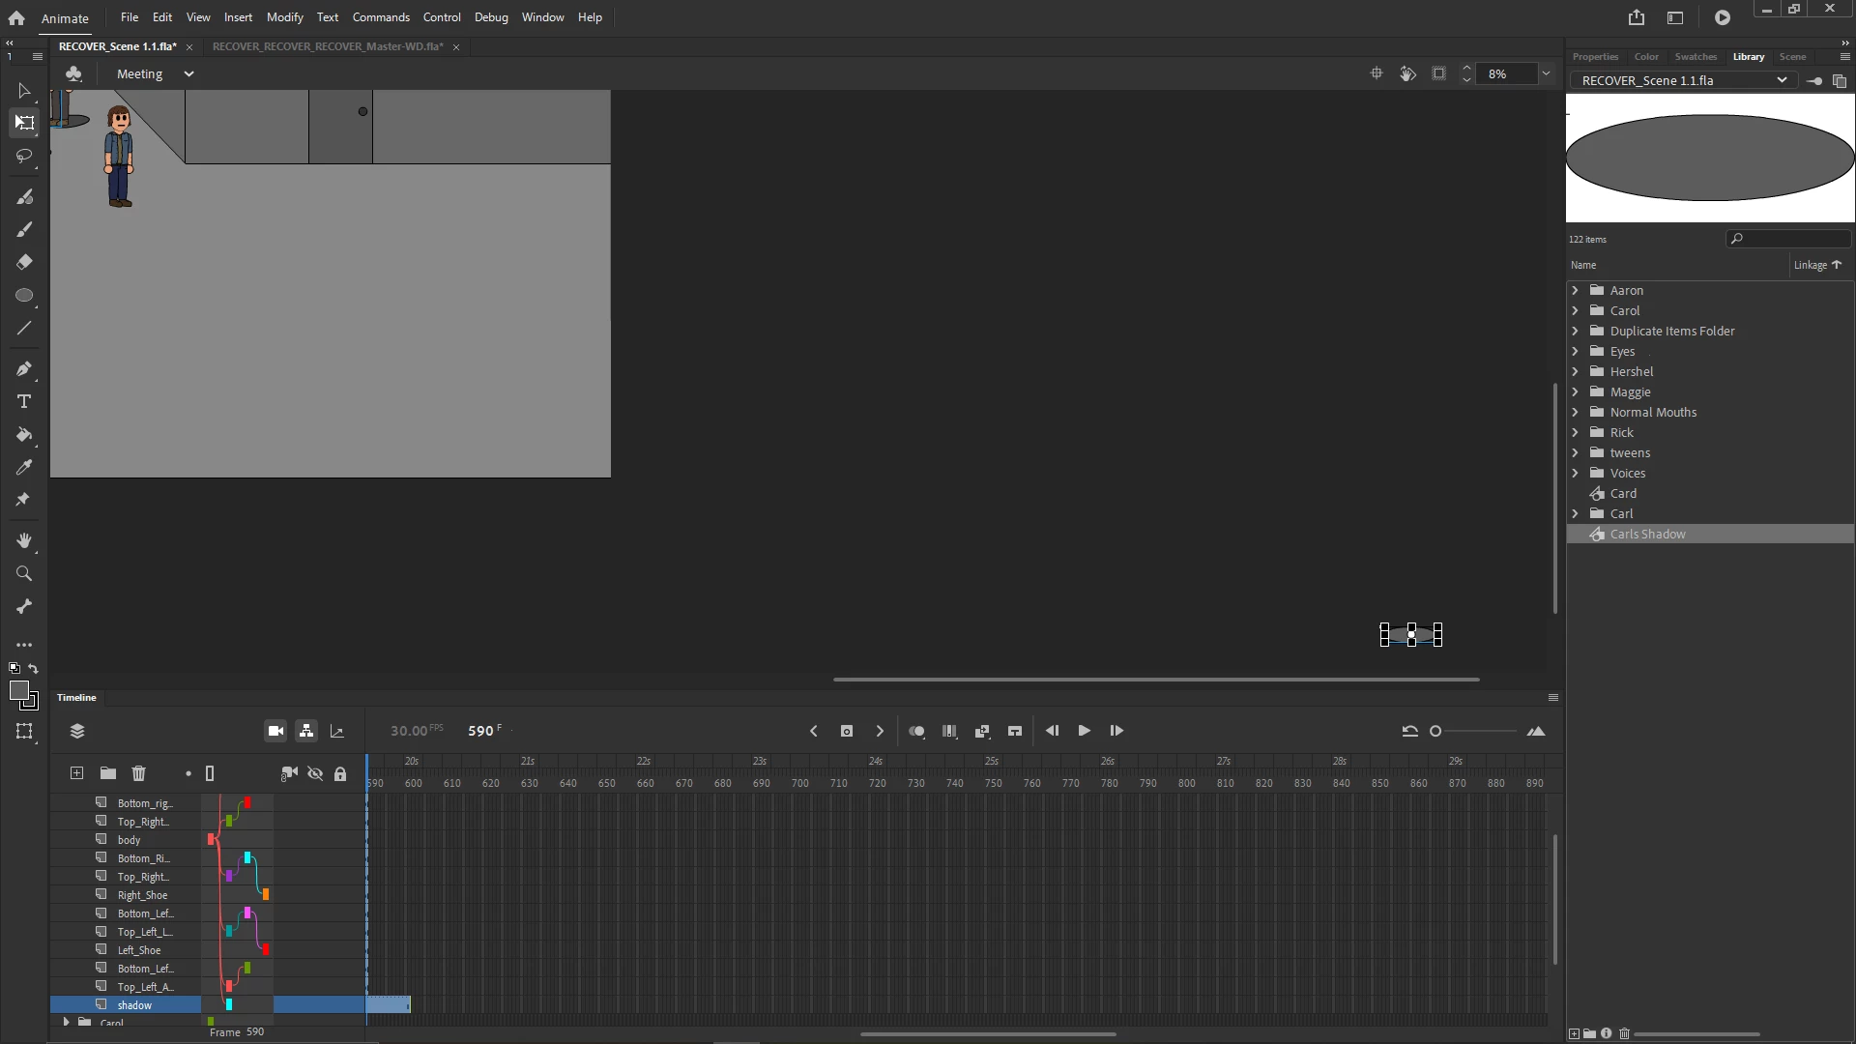The image size is (1856, 1044).
Task: Select the Zoom magnifier tool
Action: [24, 574]
